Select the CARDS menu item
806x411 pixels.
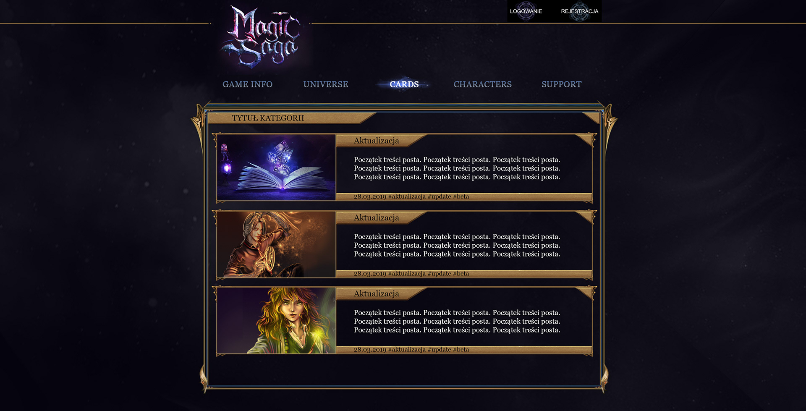[x=404, y=84]
